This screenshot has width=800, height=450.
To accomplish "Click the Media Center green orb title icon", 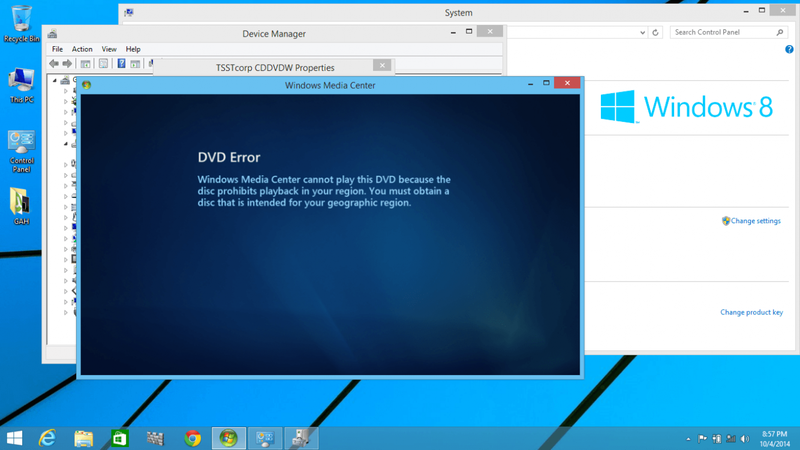I will tap(86, 85).
